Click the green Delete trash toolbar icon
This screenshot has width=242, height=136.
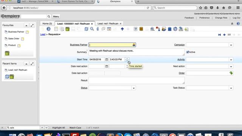(x=67, y=29)
